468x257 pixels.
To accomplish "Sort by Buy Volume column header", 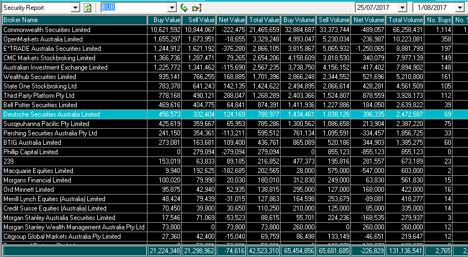I will tap(298, 20).
